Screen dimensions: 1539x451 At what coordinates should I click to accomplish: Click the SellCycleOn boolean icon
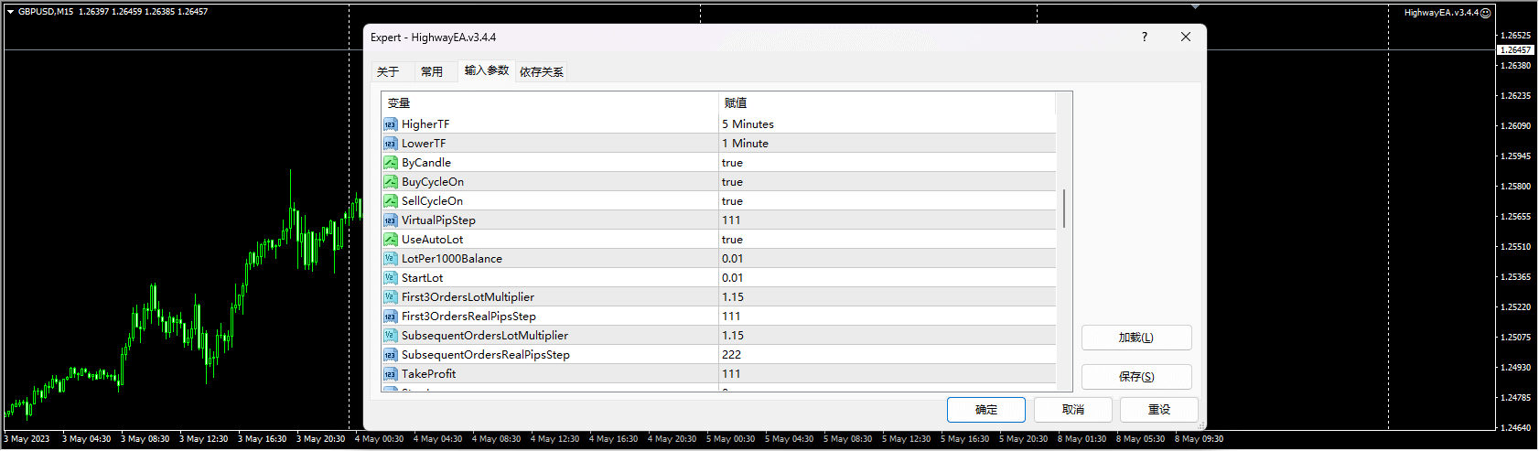point(391,201)
